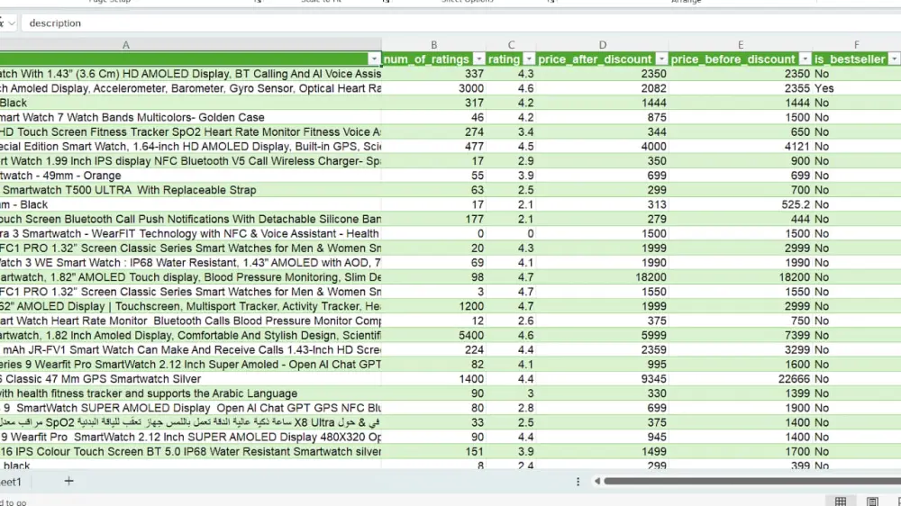Select cell with ratings count 3000
This screenshot has height=506, width=901.
(434, 88)
